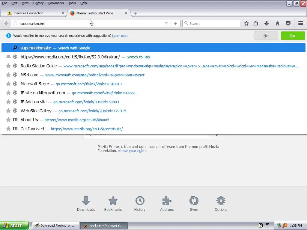307x230 pixels.
Task: Select Get Involved mozilla suggestion
Action: click(153, 129)
